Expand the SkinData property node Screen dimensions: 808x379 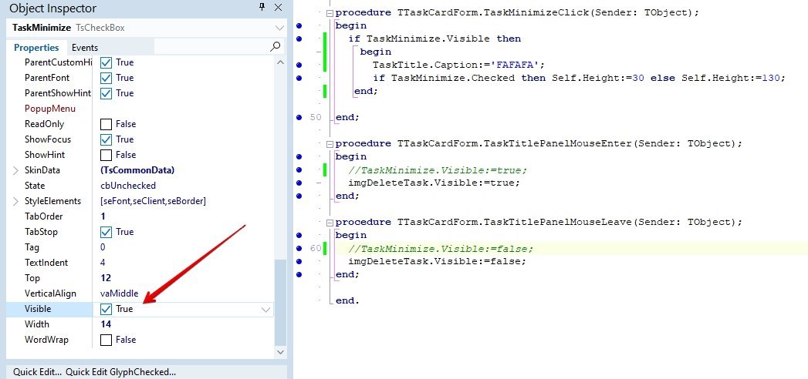(x=15, y=170)
